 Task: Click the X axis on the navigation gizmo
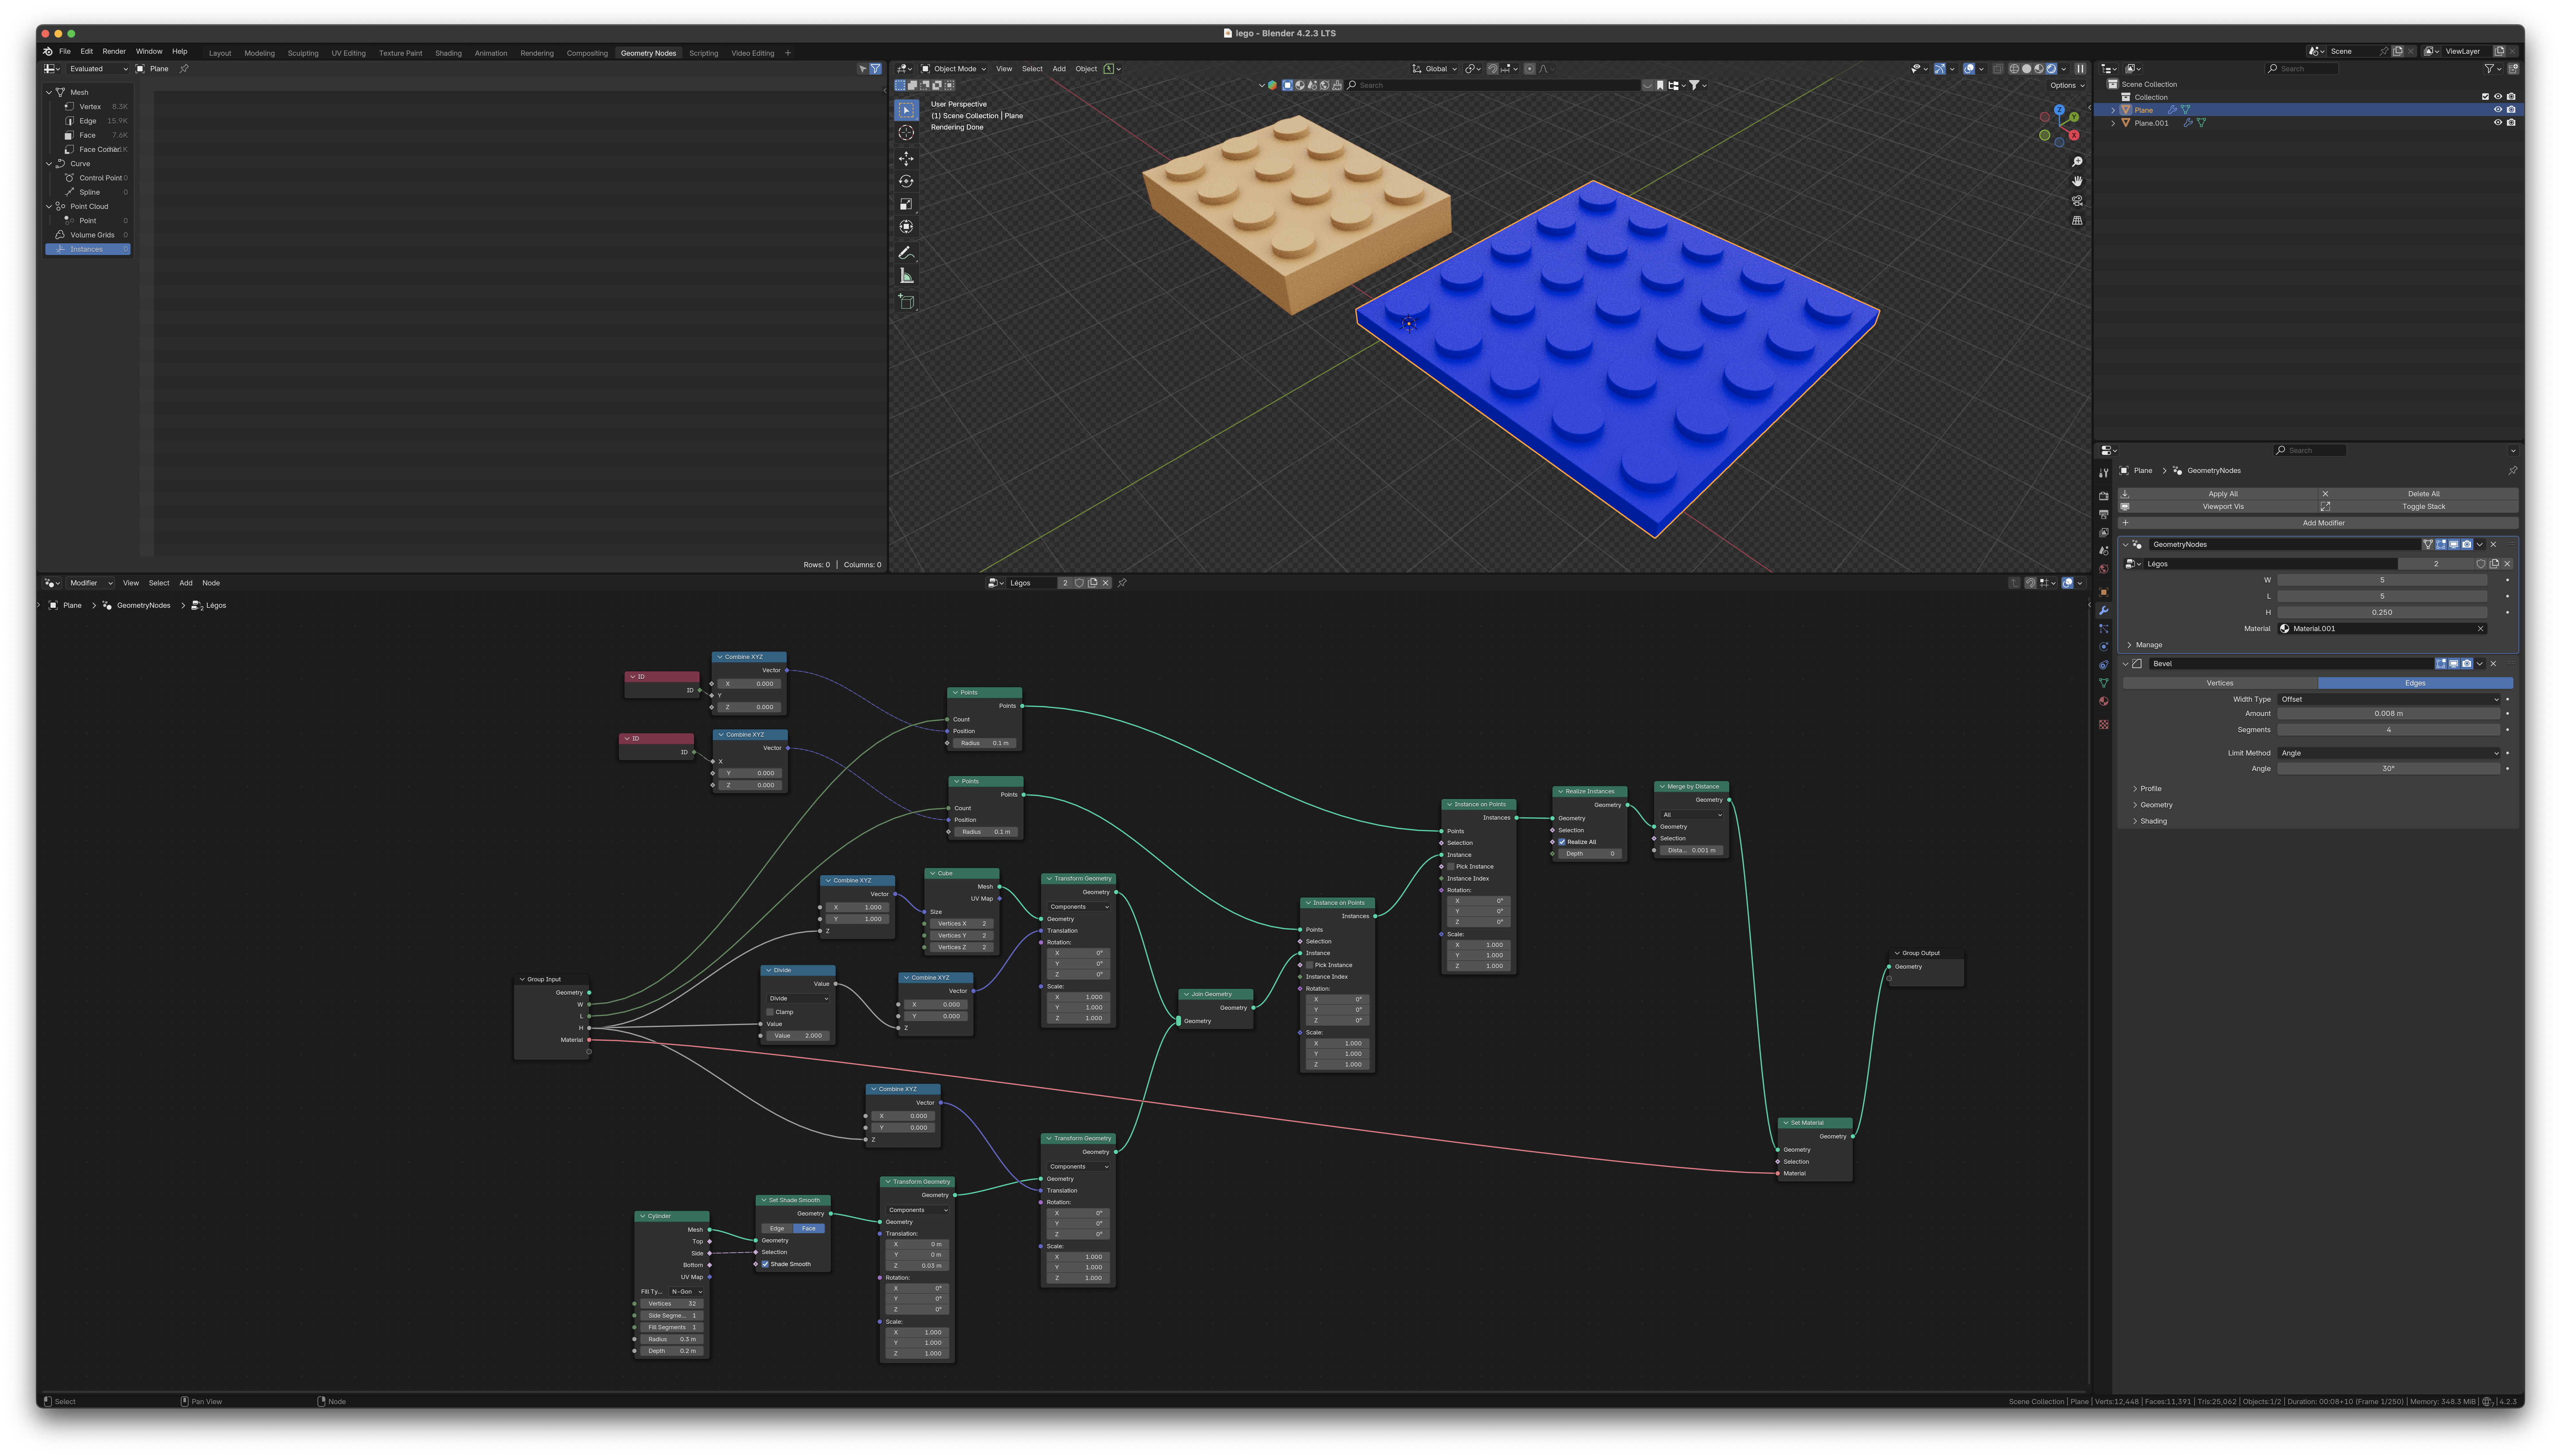(2074, 135)
